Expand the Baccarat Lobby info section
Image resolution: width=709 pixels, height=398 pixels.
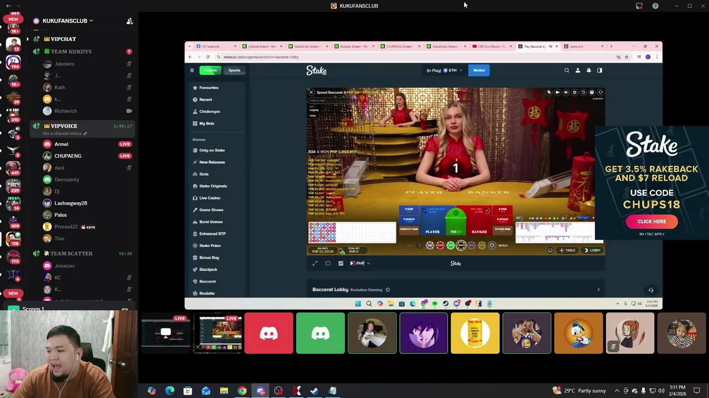coord(598,290)
